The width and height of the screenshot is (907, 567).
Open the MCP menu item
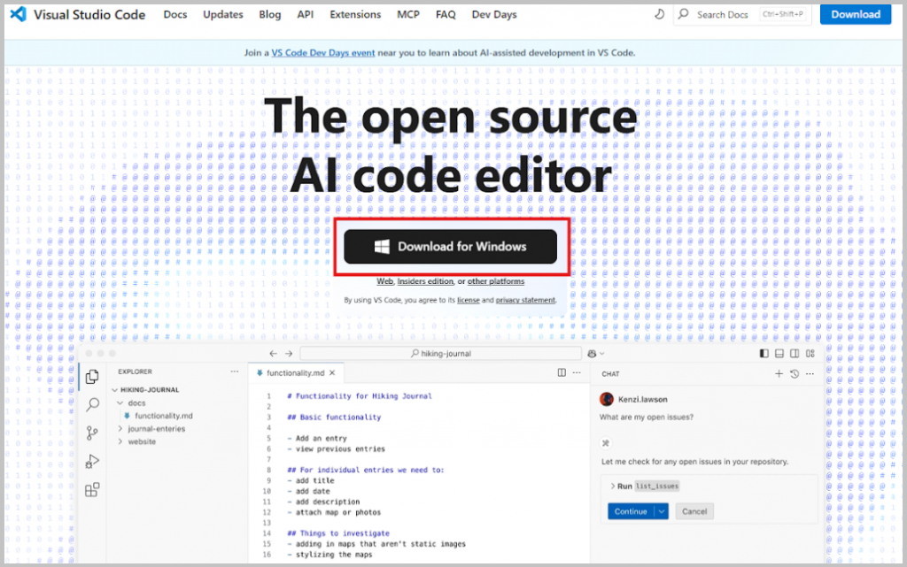407,14
